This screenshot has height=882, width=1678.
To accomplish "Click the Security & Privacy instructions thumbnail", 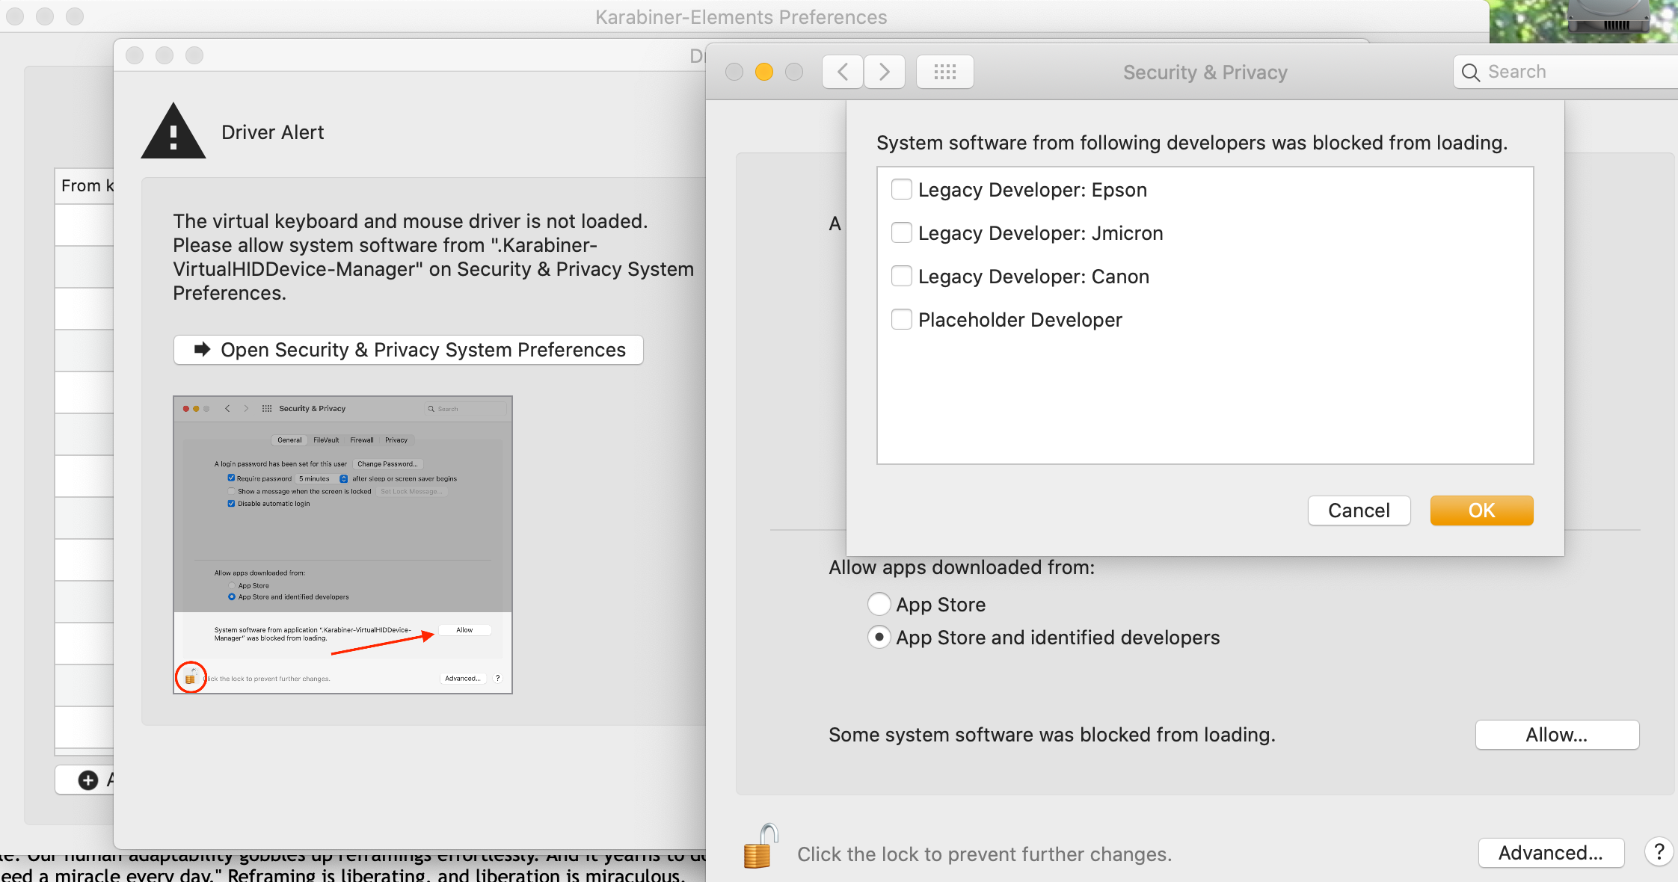I will 342,545.
